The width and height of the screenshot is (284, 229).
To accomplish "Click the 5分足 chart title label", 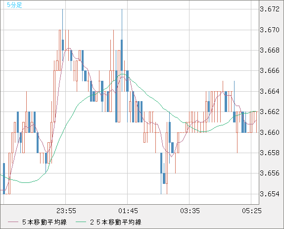I will click(14, 5).
